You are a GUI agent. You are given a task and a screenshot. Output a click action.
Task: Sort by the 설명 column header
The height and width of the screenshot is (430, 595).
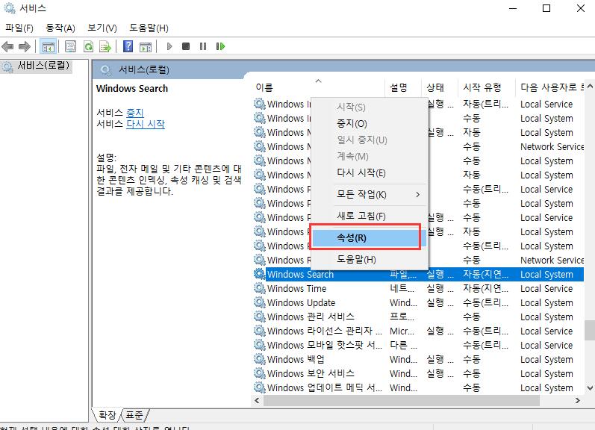[x=403, y=87]
